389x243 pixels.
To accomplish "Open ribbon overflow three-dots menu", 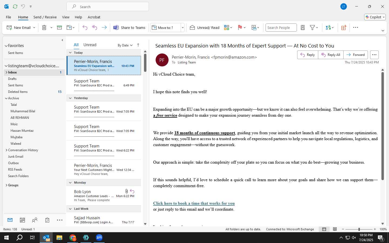I will click(x=356, y=28).
